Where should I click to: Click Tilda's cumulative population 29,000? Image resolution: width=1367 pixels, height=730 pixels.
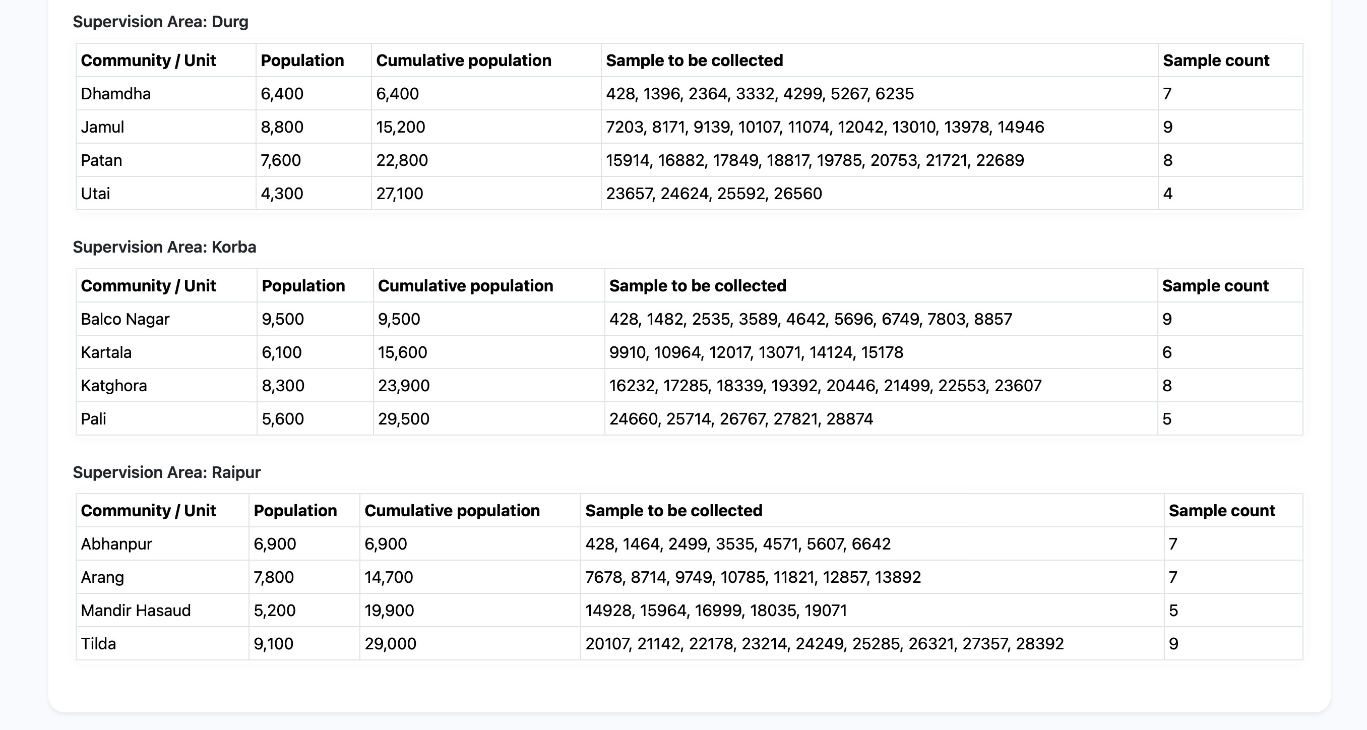pos(390,643)
